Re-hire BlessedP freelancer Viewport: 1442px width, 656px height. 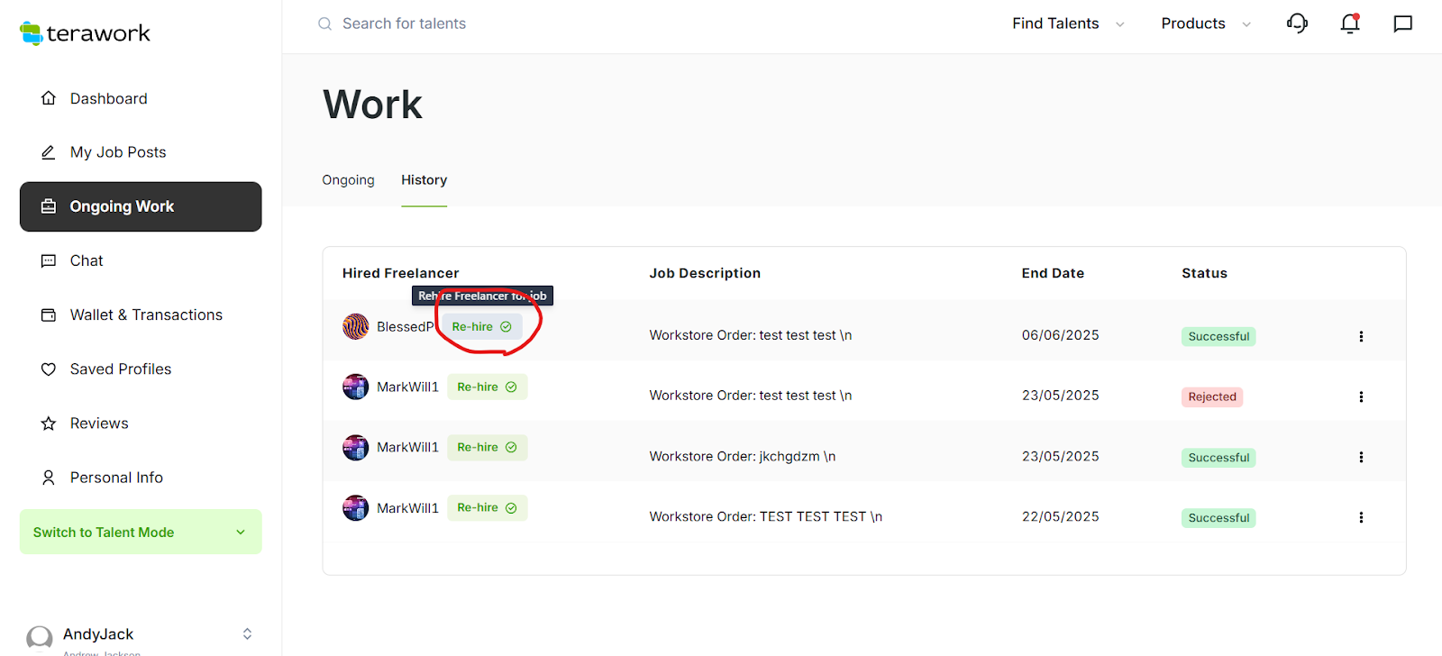[x=481, y=327]
